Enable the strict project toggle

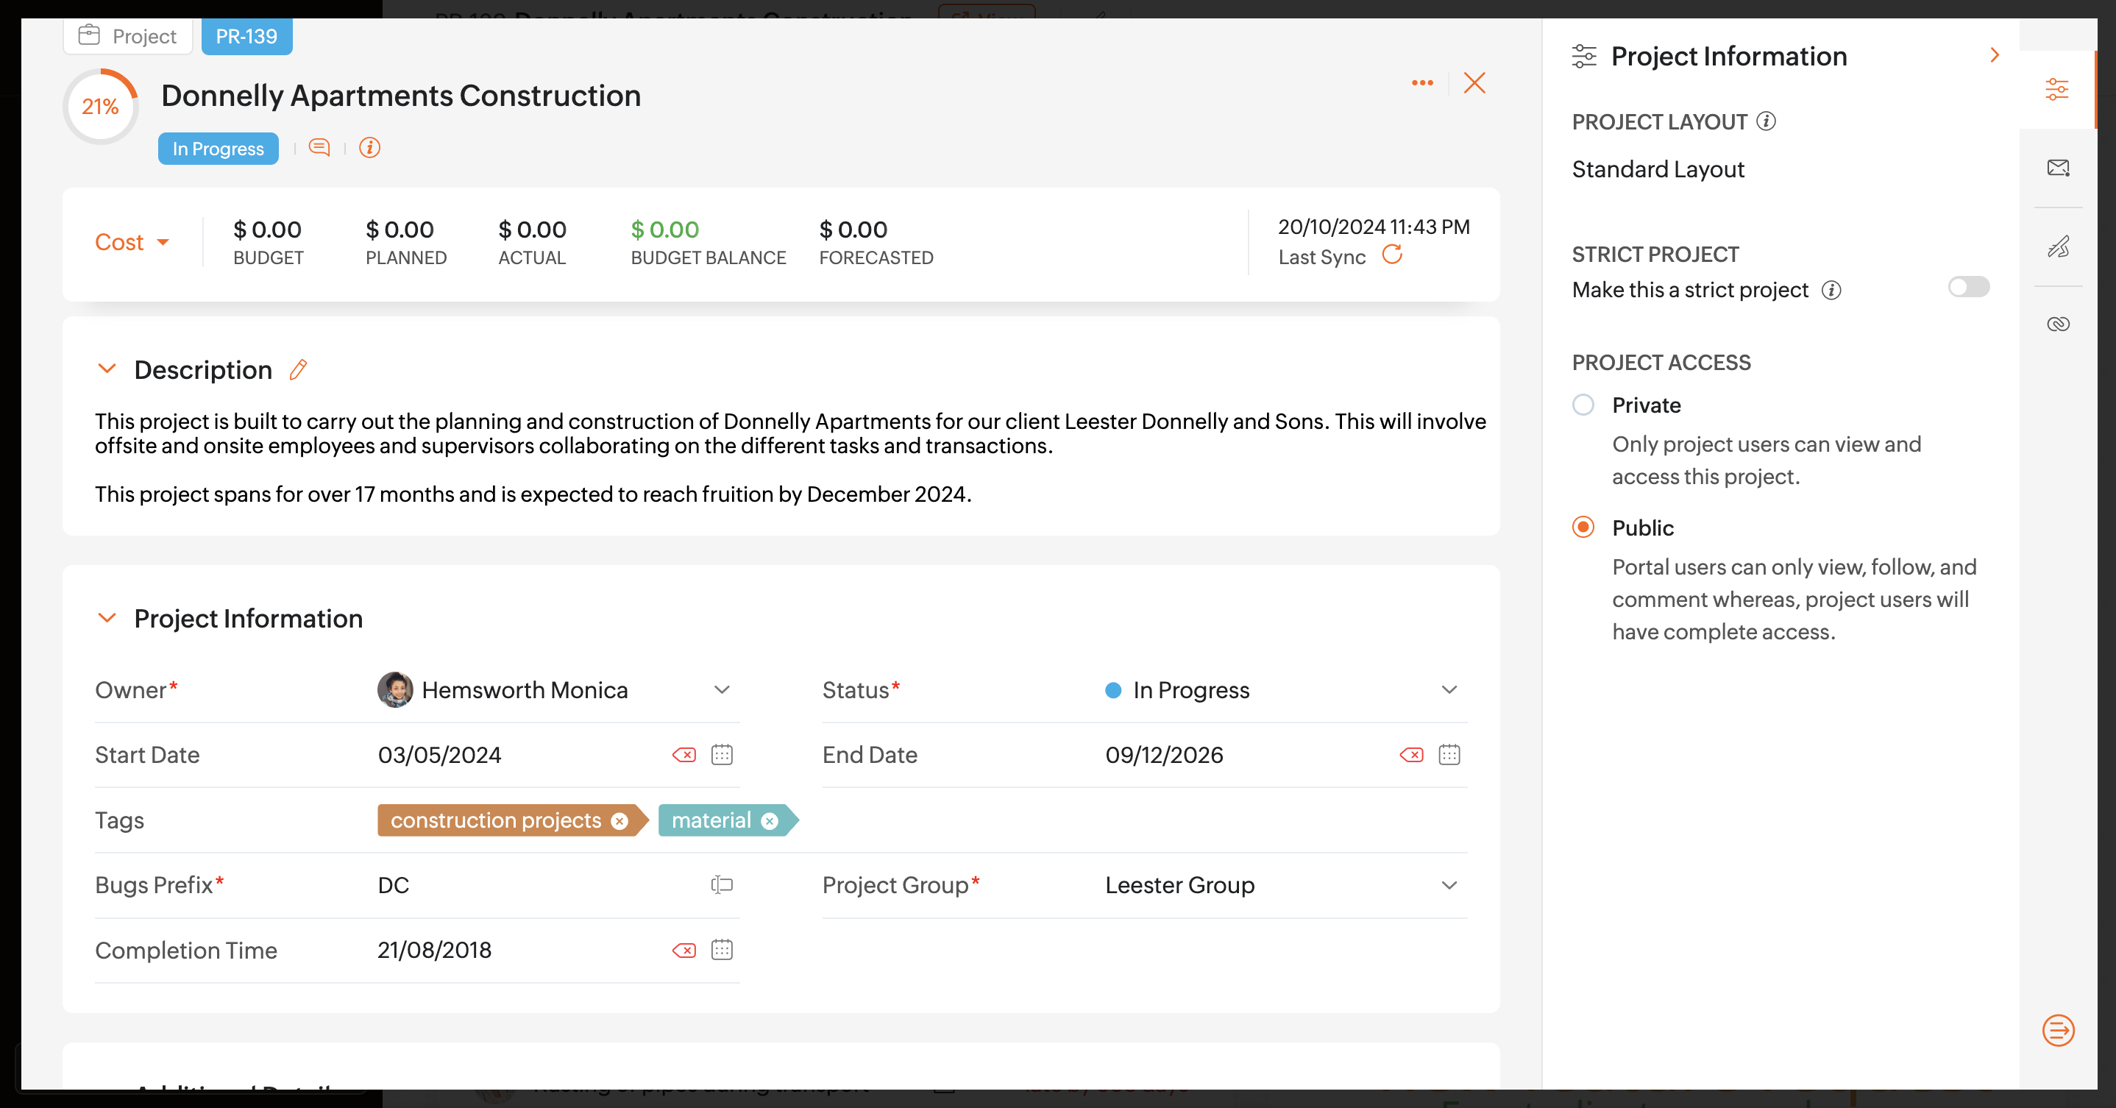(x=1968, y=287)
